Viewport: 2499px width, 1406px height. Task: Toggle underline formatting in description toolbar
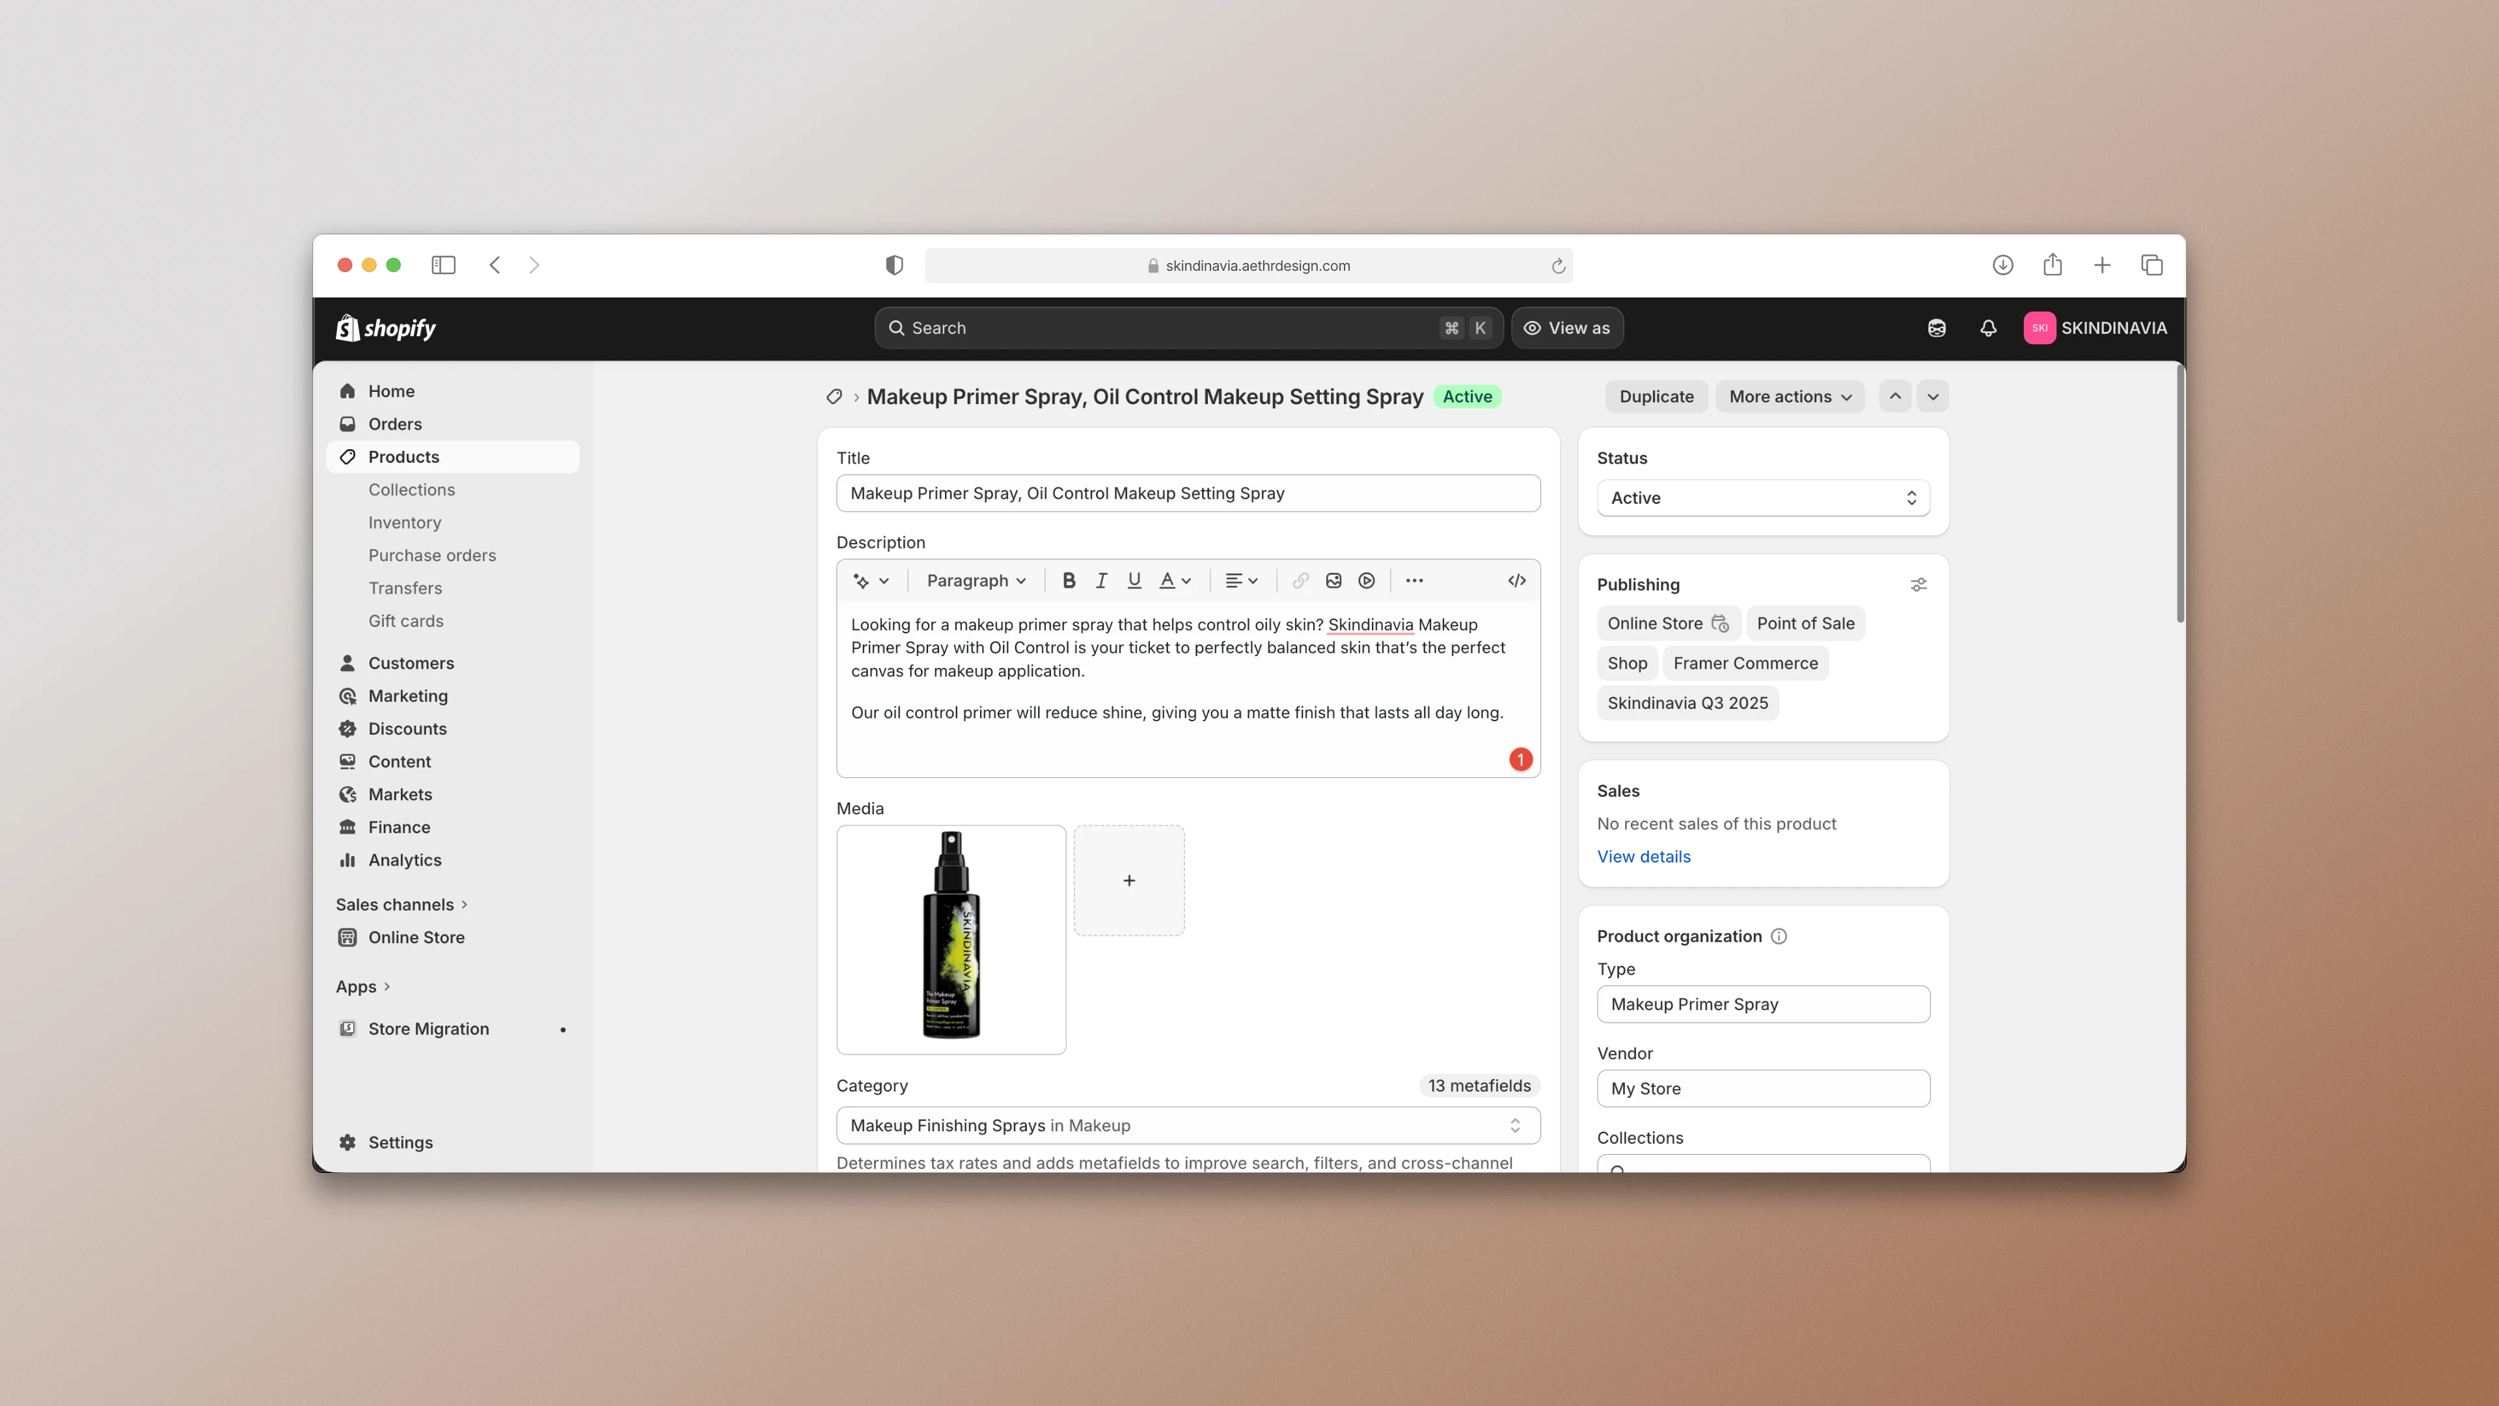click(x=1133, y=580)
